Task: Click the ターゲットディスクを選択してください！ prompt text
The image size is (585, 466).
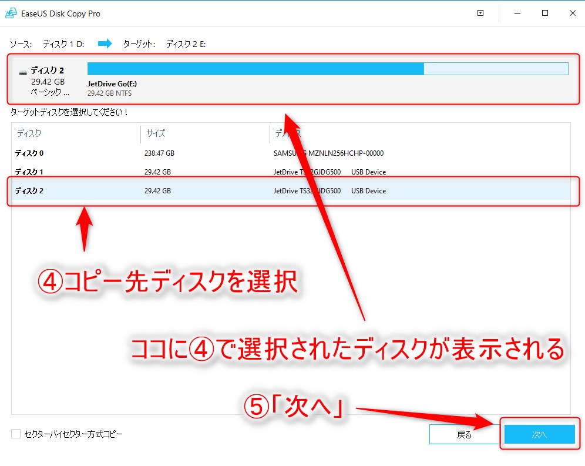Action: 69,112
